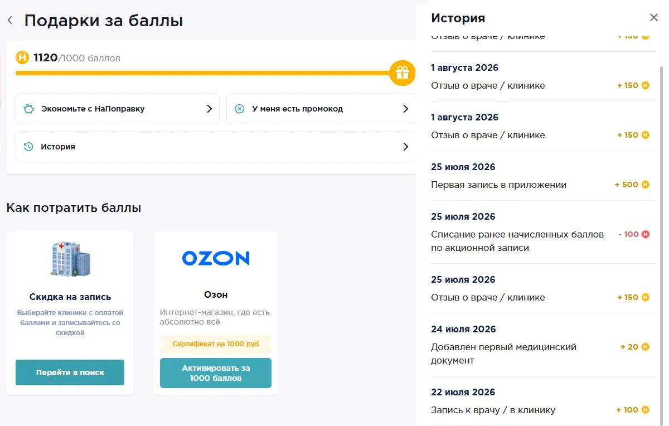Click the hospital building illustration
This screenshot has width=669, height=426.
point(70,259)
